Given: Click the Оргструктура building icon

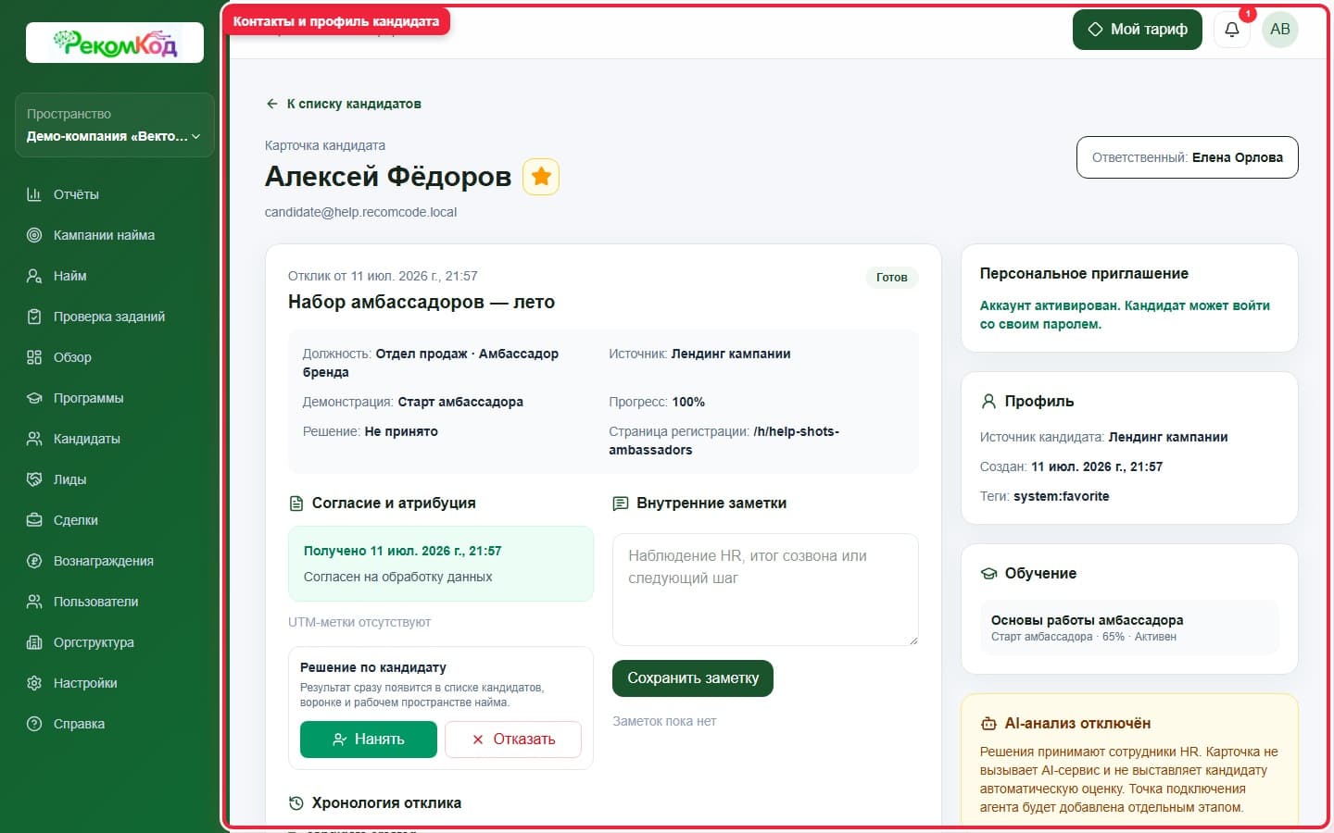Looking at the screenshot, I should pyautogui.click(x=34, y=642).
